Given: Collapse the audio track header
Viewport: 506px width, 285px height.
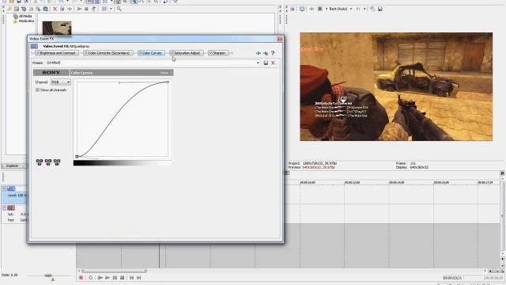Looking at the screenshot, I should [x=4, y=207].
